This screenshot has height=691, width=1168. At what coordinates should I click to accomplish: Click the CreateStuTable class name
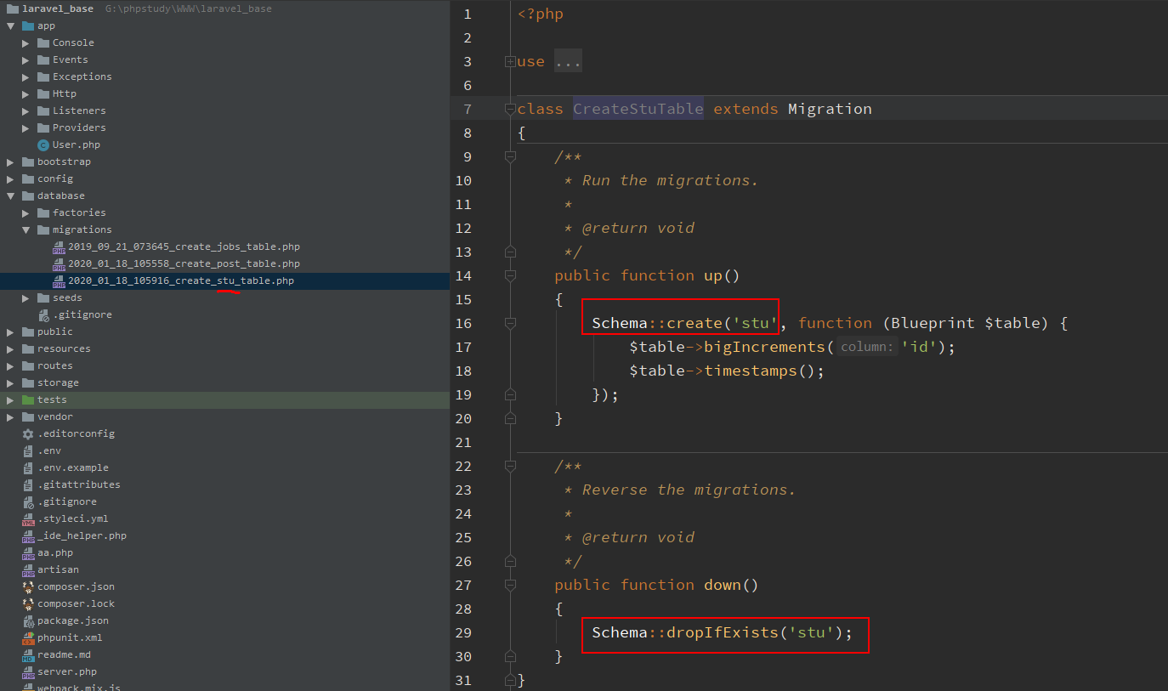(x=638, y=109)
